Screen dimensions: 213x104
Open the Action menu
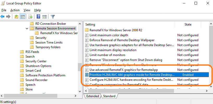coord(15,10)
